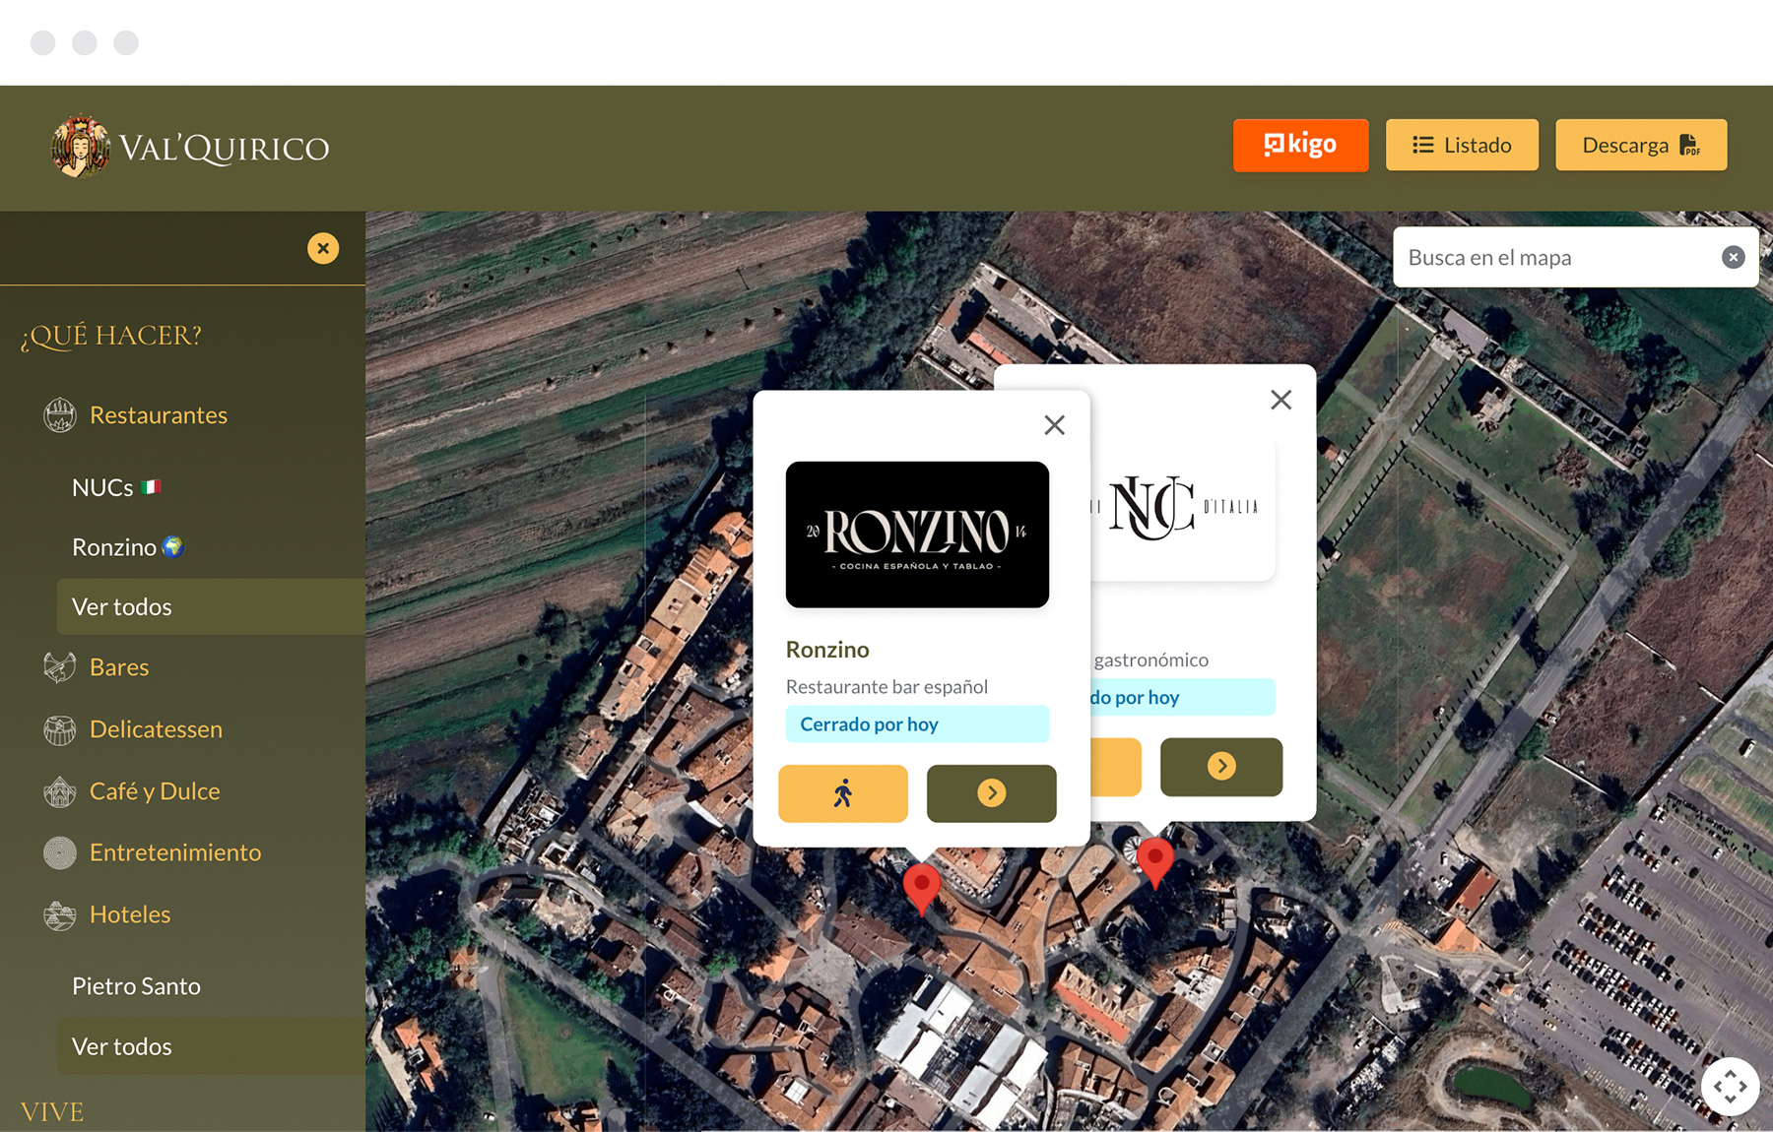Clear the map search box

[x=1733, y=257]
